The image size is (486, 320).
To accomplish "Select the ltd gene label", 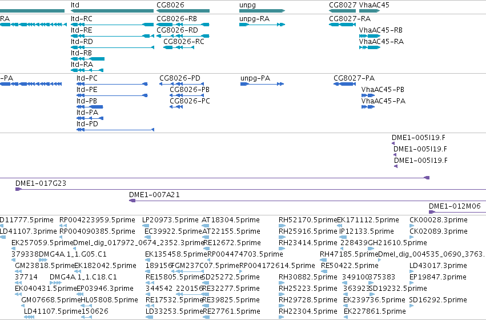I will coord(75,5).
